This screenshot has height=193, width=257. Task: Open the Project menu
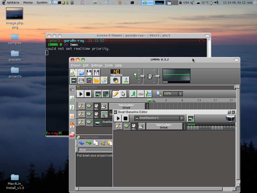pyautogui.click(x=76, y=65)
